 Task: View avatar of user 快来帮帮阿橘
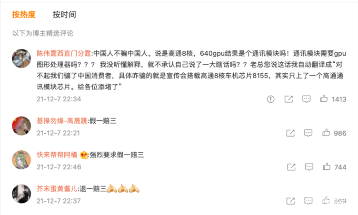(21, 160)
